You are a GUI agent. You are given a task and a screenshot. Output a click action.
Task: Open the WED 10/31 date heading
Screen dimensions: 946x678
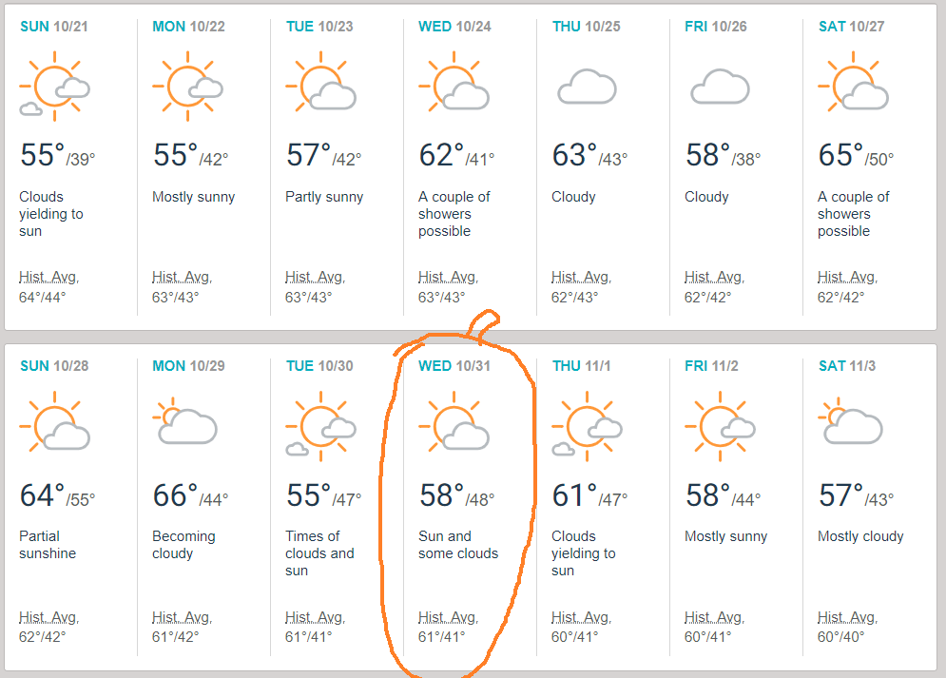click(454, 366)
